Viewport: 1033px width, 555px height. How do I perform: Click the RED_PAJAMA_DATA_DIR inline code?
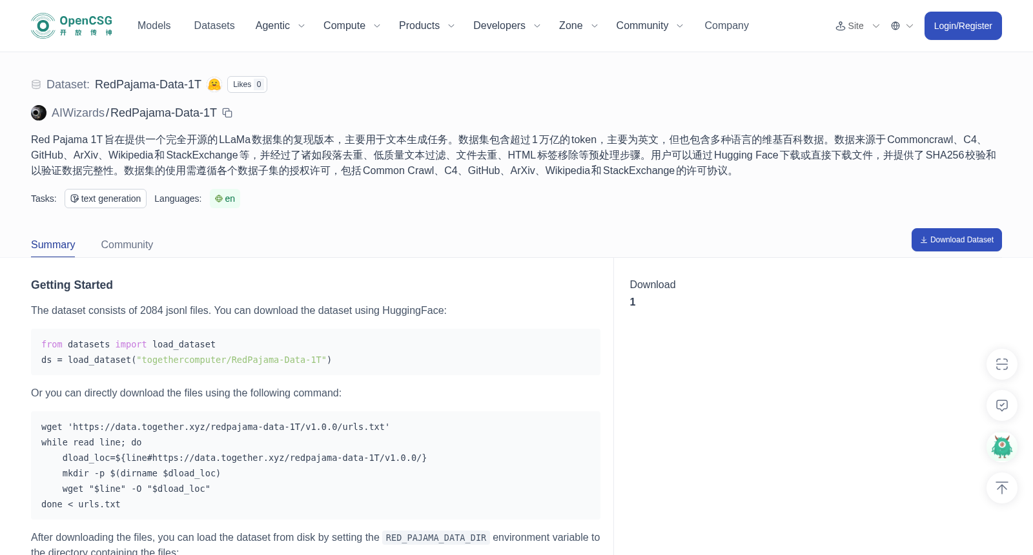coord(436,538)
